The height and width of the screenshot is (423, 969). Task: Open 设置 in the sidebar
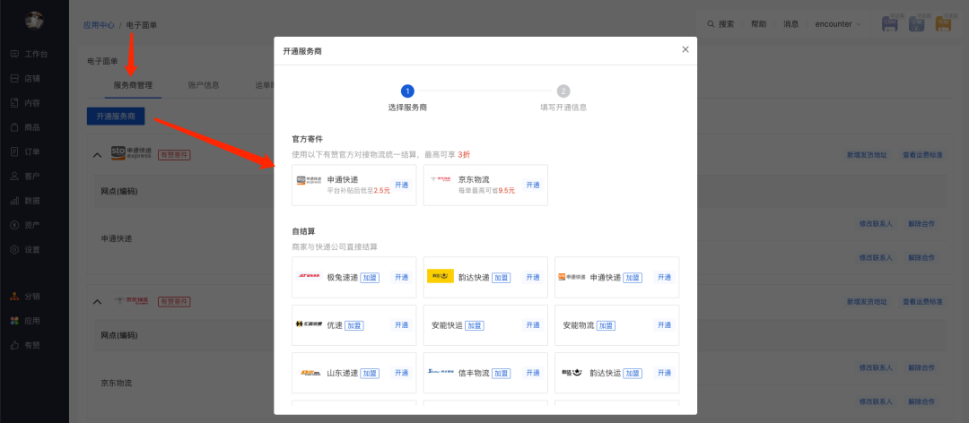pos(25,249)
